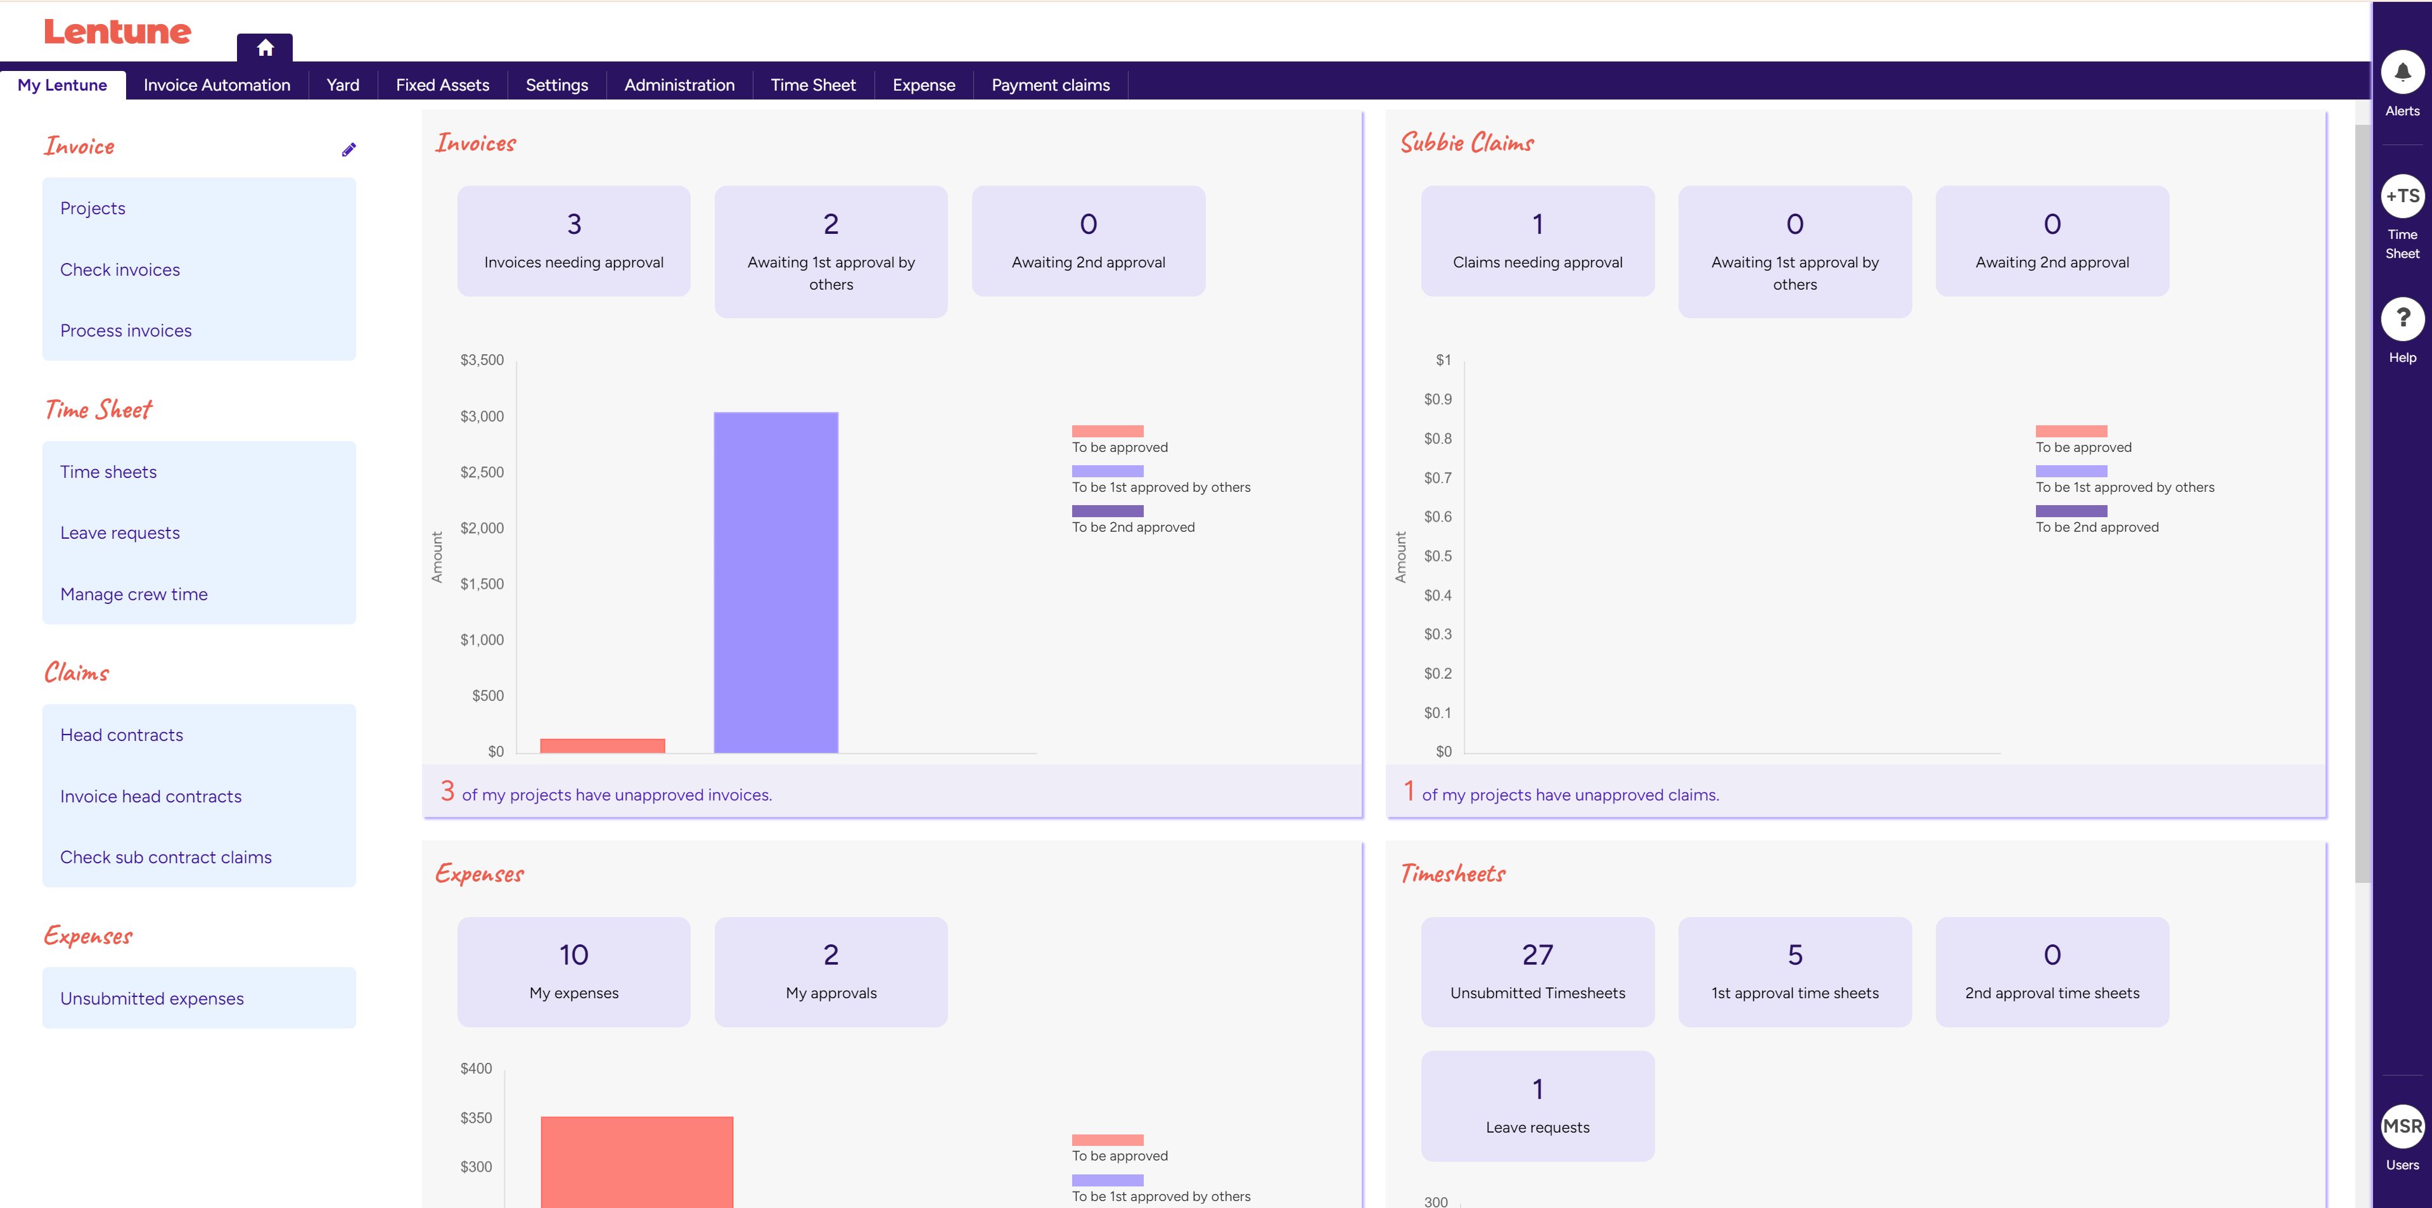
Task: Click the page vertical scrollbar
Action: (x=2362, y=503)
